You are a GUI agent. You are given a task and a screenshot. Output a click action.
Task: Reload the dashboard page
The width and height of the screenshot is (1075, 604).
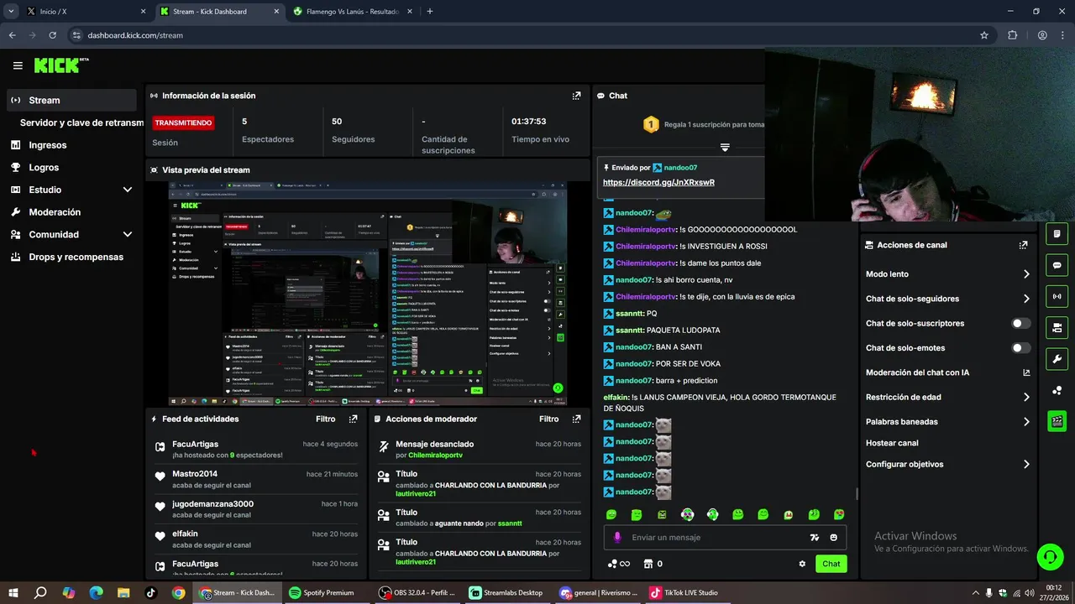coord(52,35)
